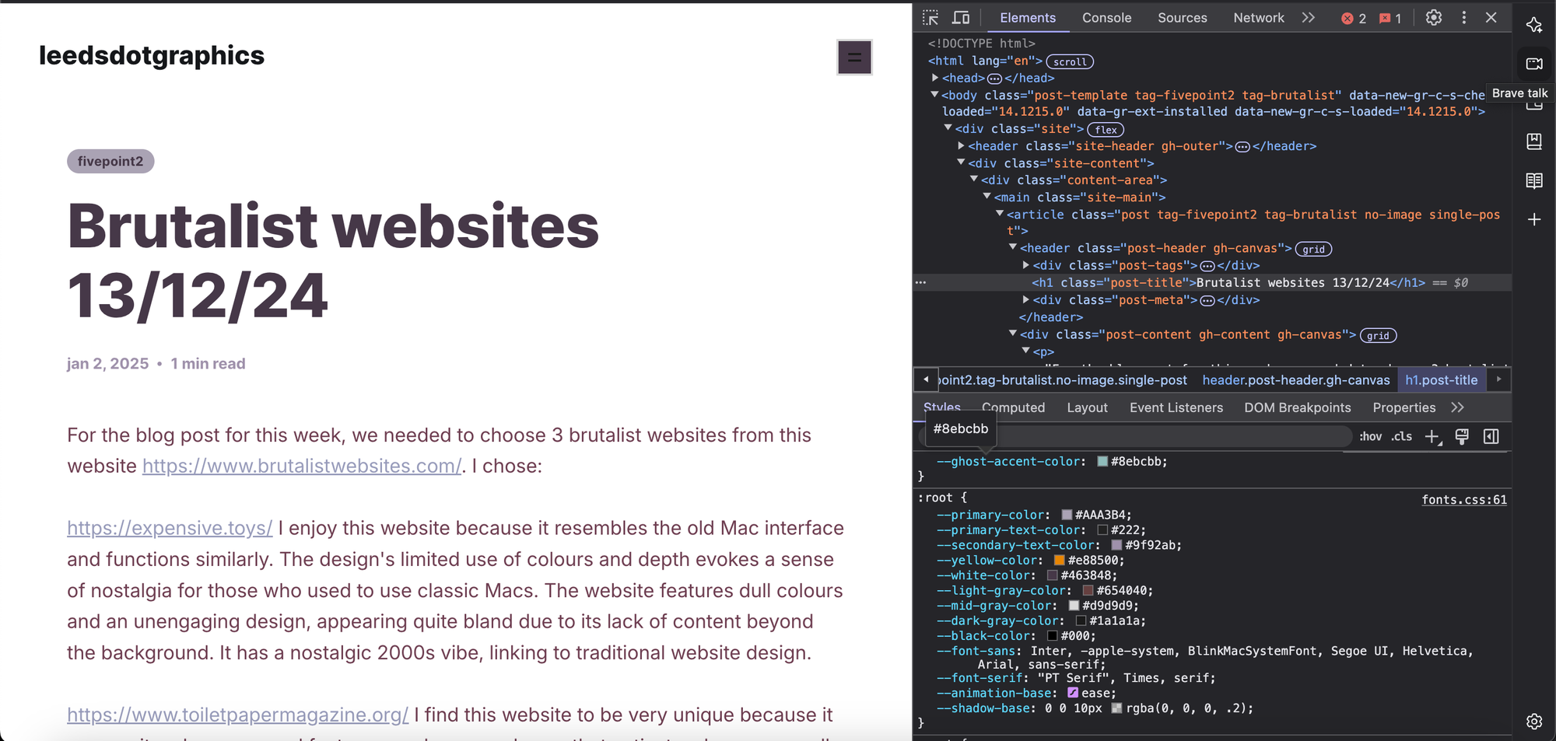Toggle the computed styles sidebar pane icon
1556x741 pixels.
1491,437
